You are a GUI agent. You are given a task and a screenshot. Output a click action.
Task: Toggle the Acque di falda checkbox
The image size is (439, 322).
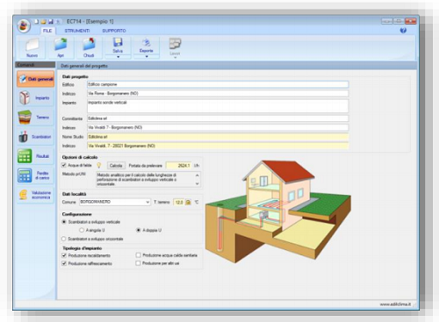click(64, 165)
